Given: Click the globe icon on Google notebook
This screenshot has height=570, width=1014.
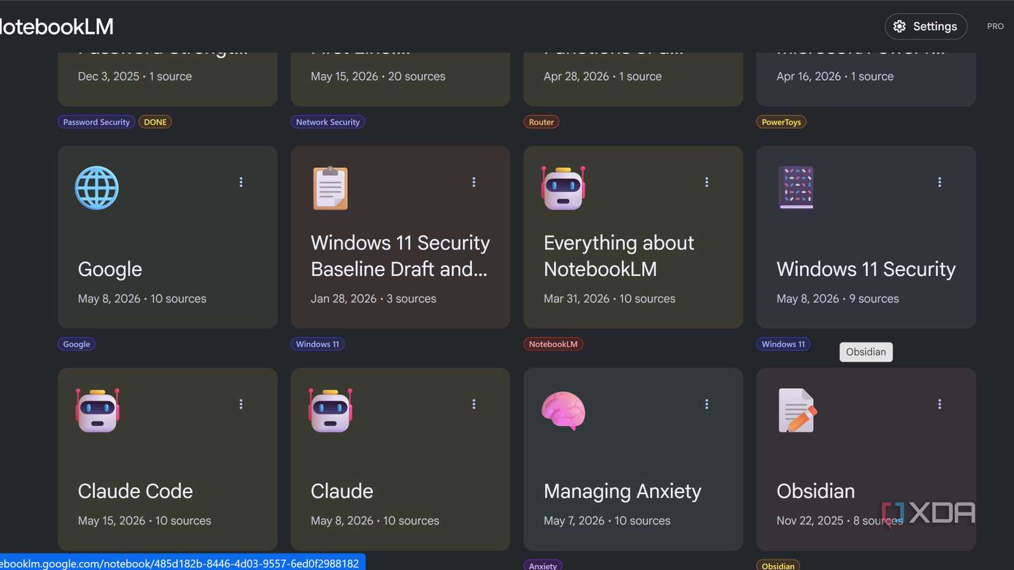Looking at the screenshot, I should [96, 188].
